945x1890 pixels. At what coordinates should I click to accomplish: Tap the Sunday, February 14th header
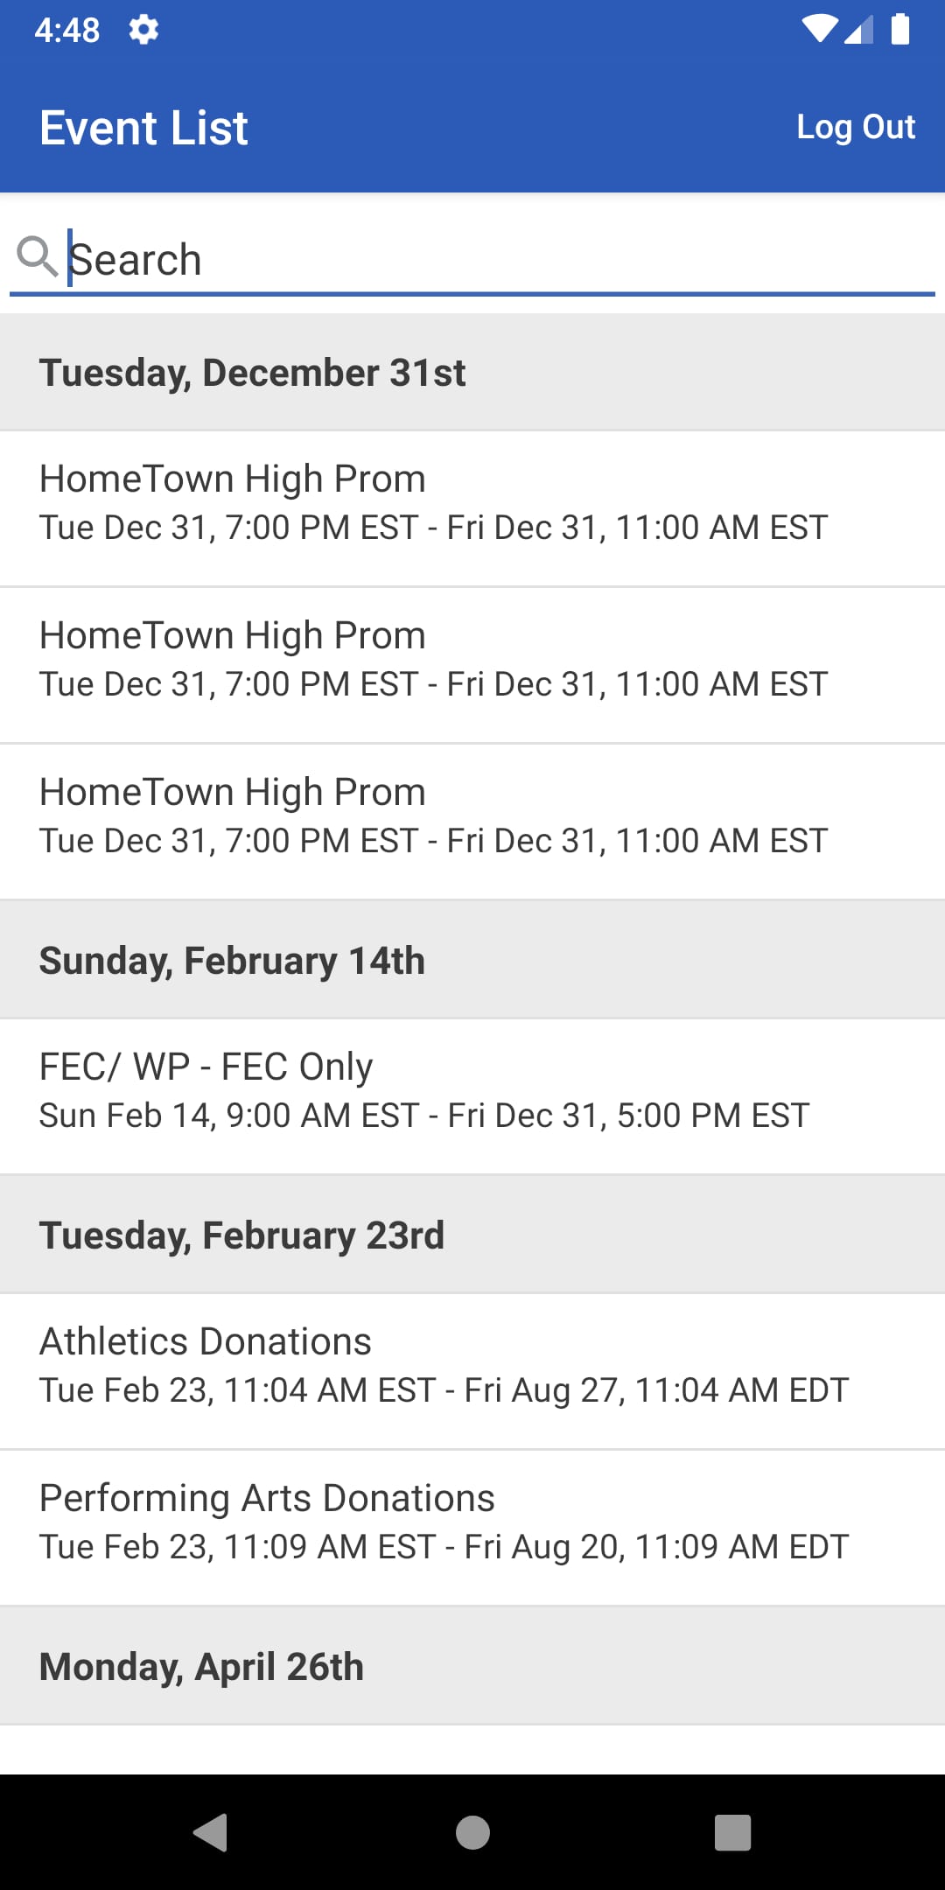[472, 961]
